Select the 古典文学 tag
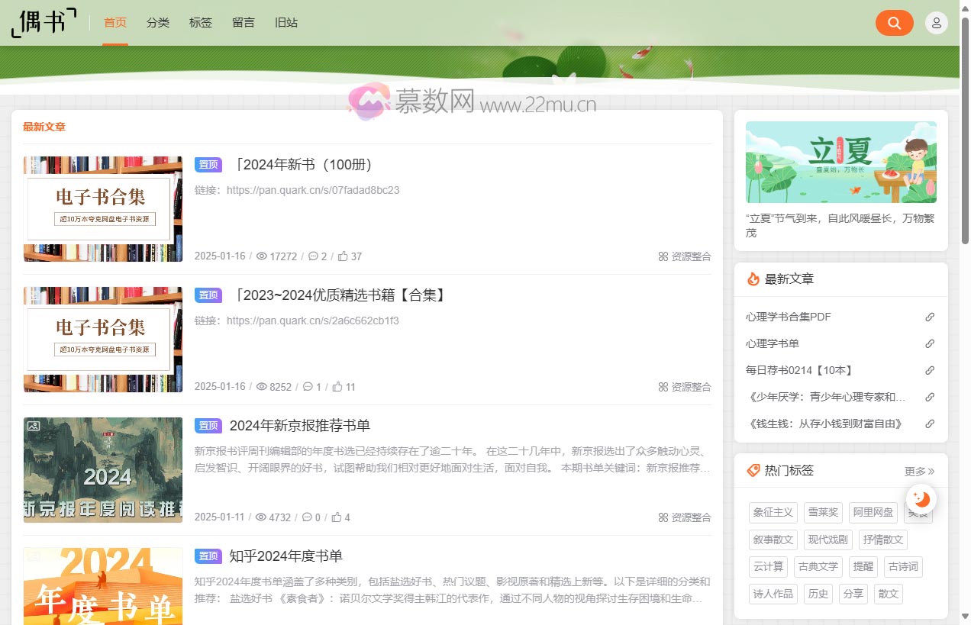 click(x=818, y=566)
